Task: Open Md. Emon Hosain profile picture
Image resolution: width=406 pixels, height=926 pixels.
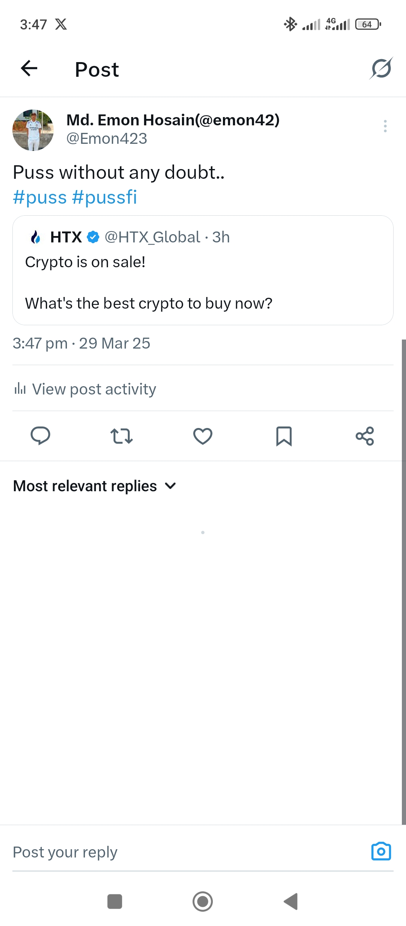Action: (x=33, y=130)
